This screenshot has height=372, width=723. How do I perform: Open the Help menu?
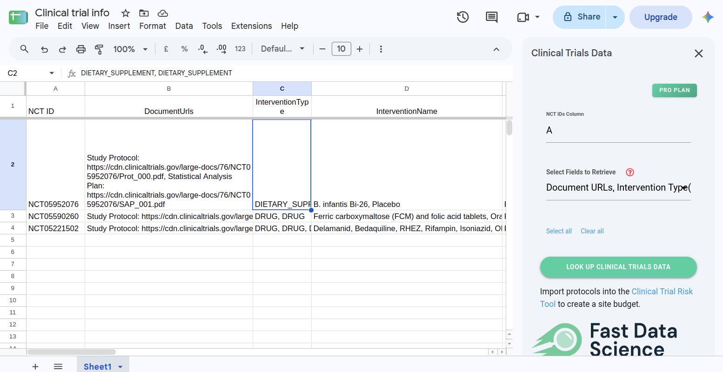click(289, 26)
